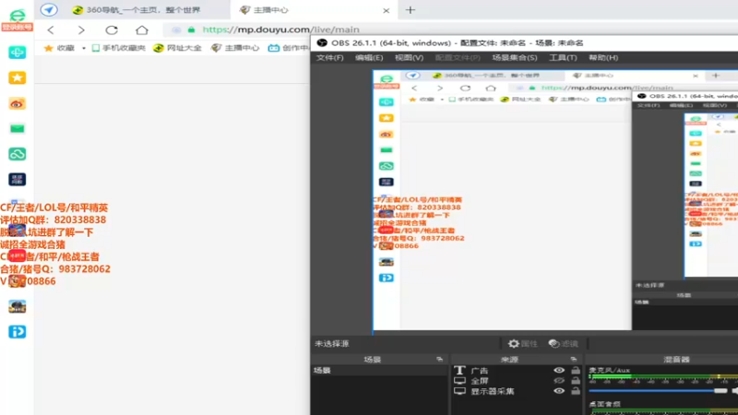738x415 pixels.
Task: Click the monitor icon of 全屏 source
Action: click(459, 381)
